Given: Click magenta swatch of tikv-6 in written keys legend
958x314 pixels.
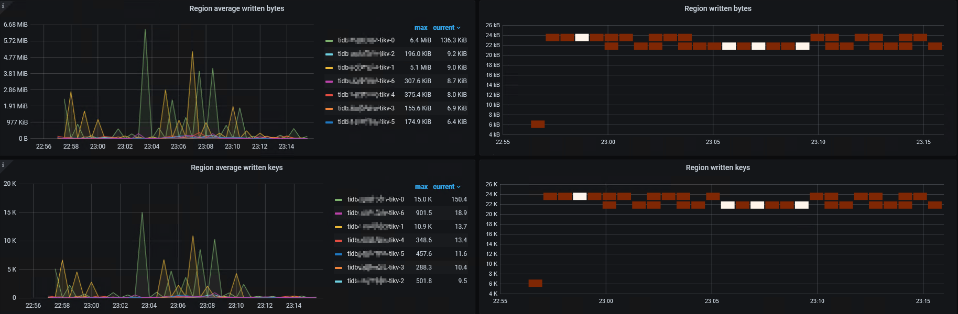Looking at the screenshot, I should pos(339,214).
